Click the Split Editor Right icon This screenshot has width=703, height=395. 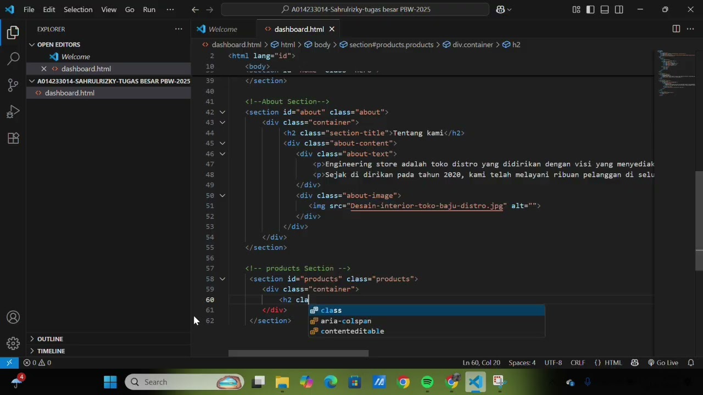[676, 29]
